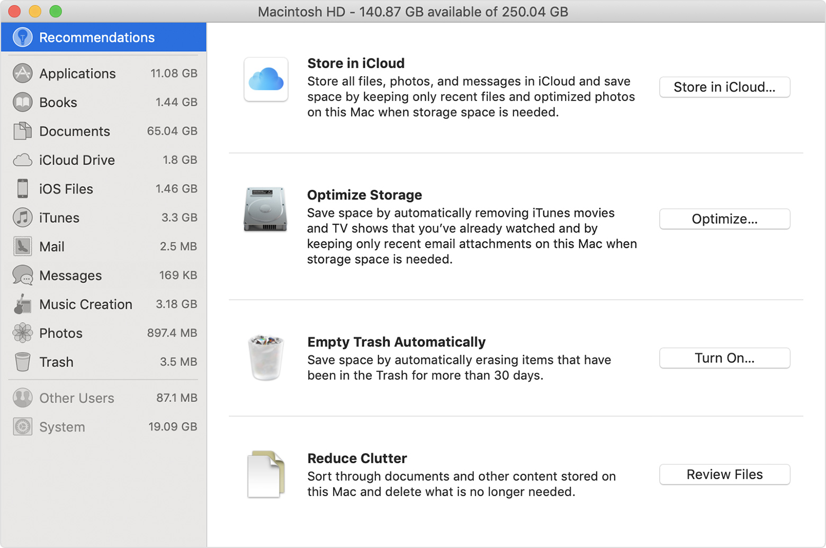Image resolution: width=826 pixels, height=548 pixels.
Task: Click the document icon for Reduce Clutter
Action: 266,474
